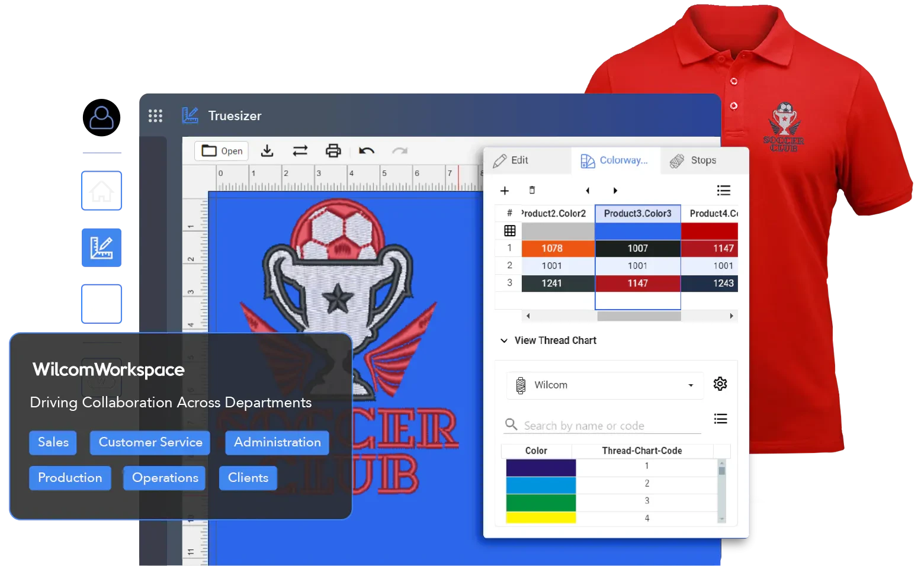Click scroll-right arrow of colorway table
This screenshot has height=566, width=921.
pyautogui.click(x=731, y=316)
